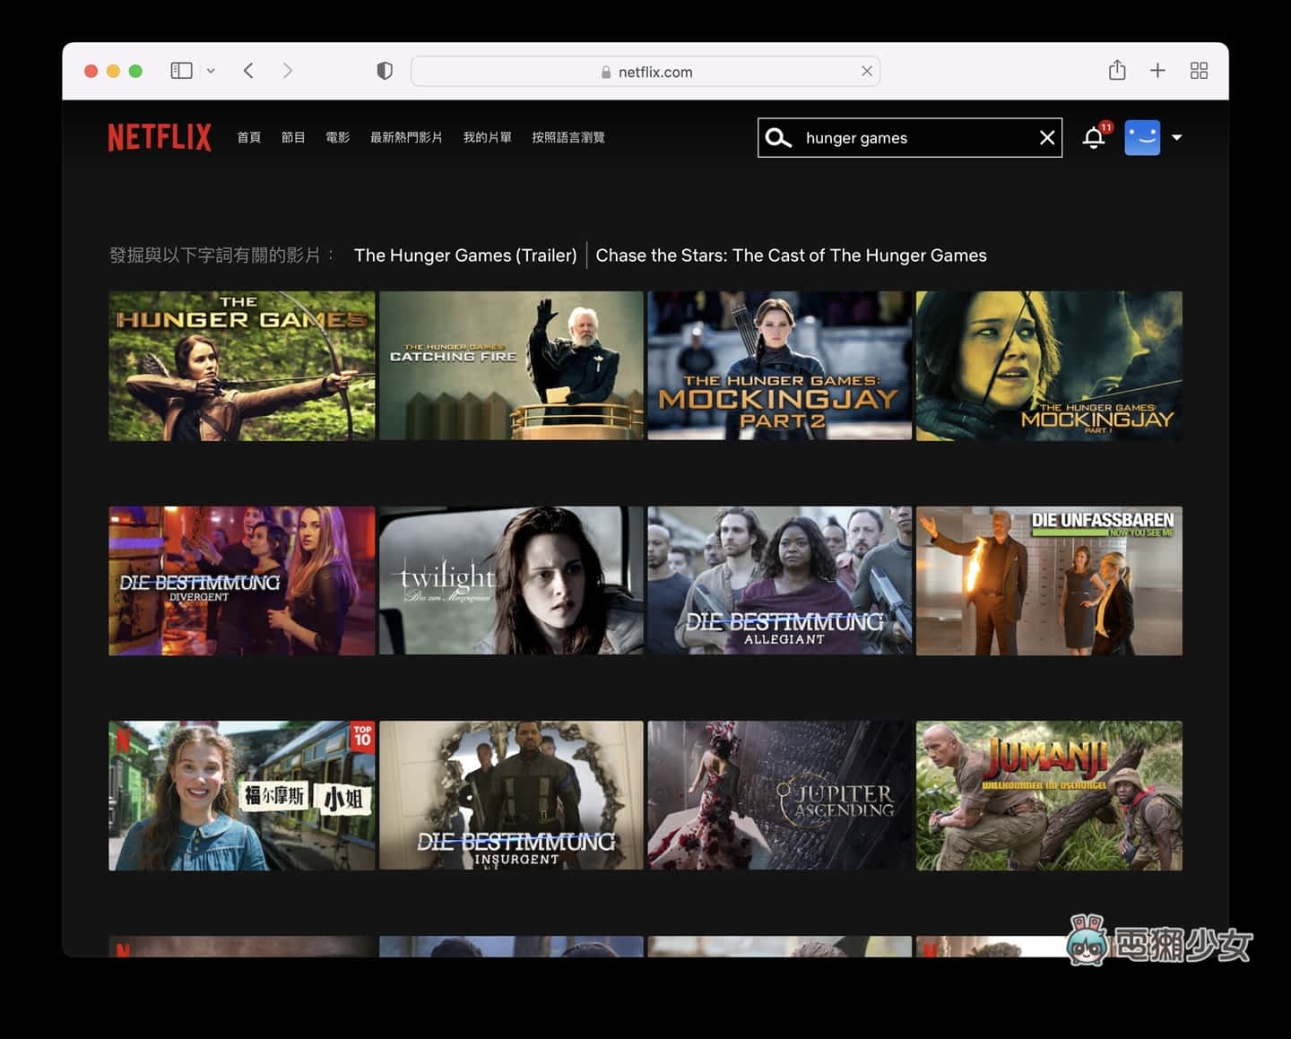Expand the profile account menu arrow
1291x1039 pixels.
pos(1177,138)
